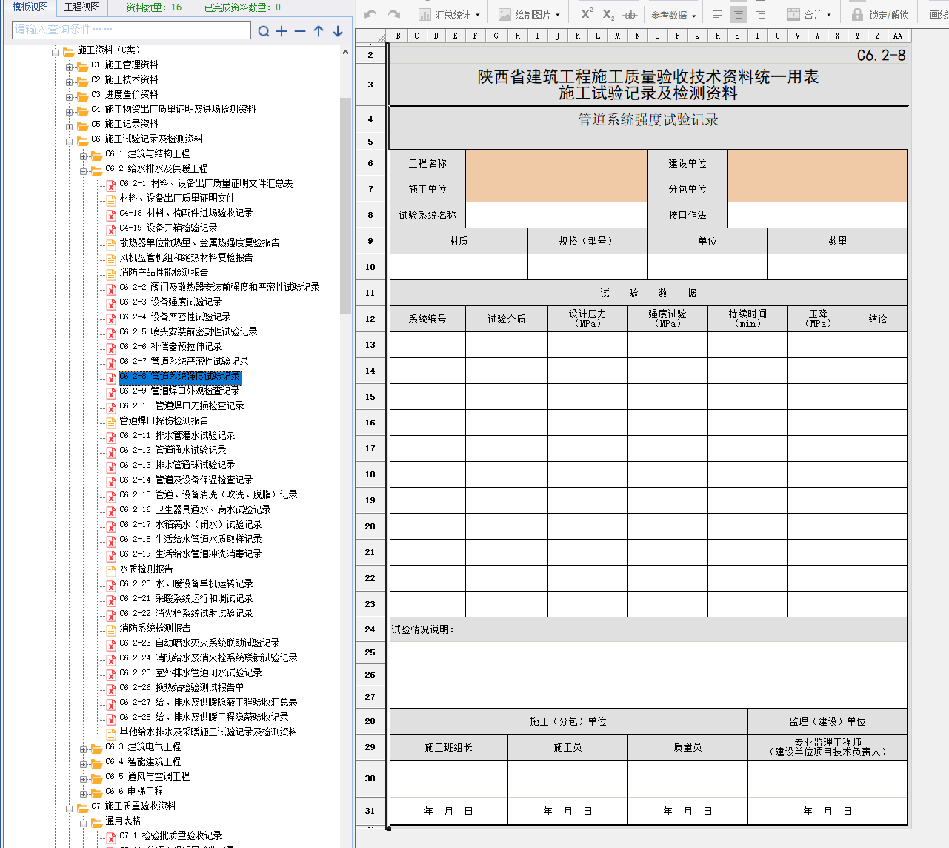Expand the C4 施工物资出厂质量证明 node
949x848 pixels.
click(69, 111)
